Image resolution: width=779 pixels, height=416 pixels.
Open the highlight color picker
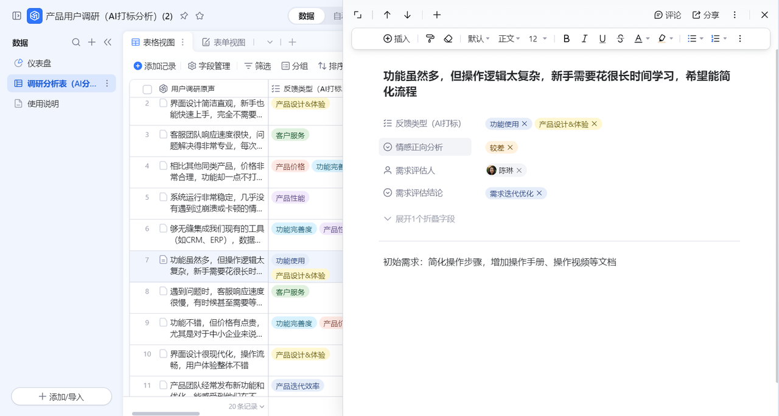pos(665,38)
